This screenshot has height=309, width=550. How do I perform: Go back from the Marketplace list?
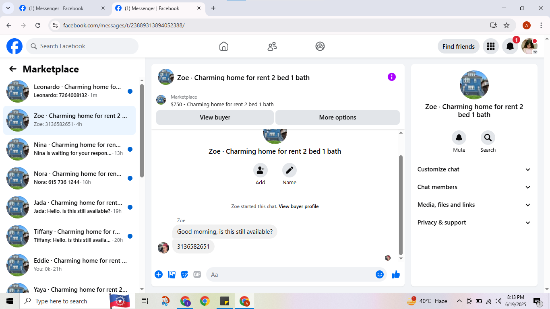pos(13,69)
